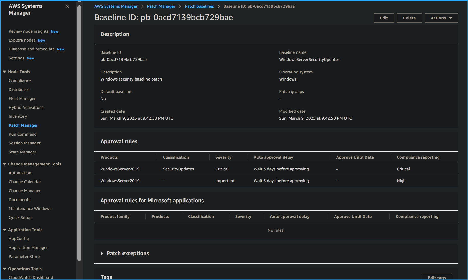Viewport: 468px width, 280px height.
Task: Open Parameter Store from Application Tools
Action: [24, 256]
